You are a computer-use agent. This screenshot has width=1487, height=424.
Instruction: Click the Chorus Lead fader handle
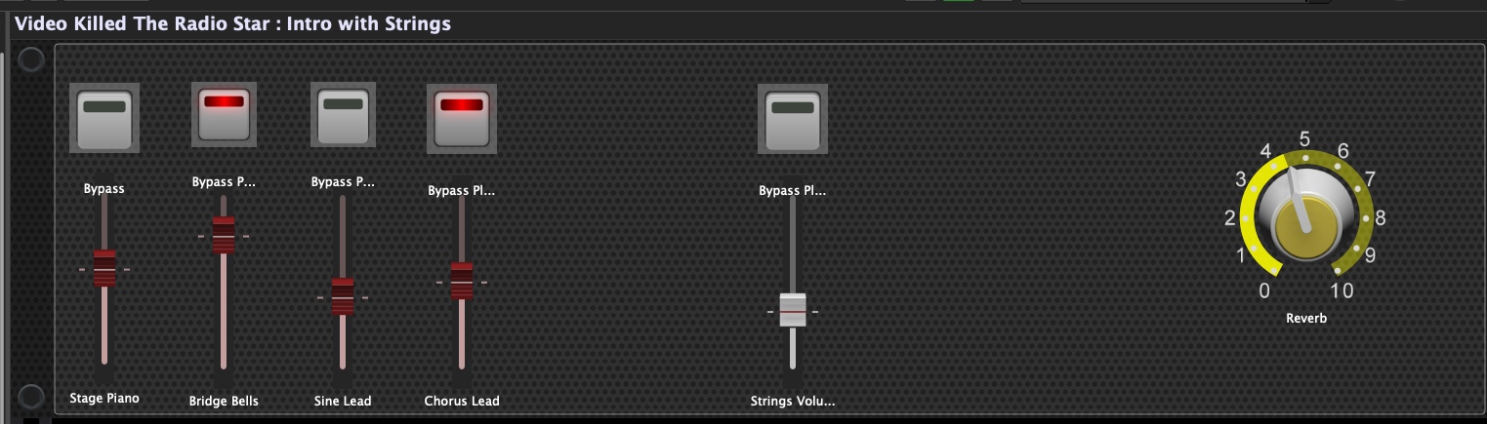462,281
